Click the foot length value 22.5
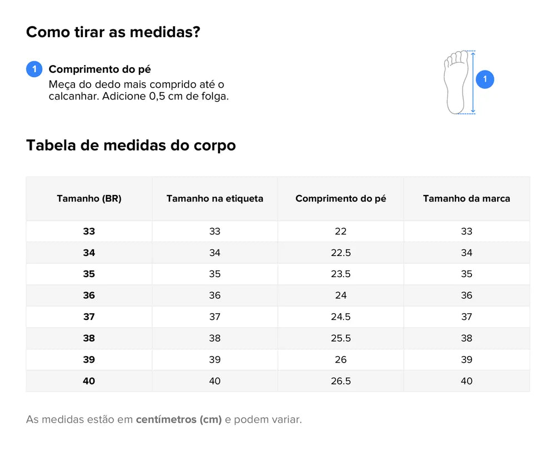This screenshot has width=556, height=451. (x=341, y=253)
